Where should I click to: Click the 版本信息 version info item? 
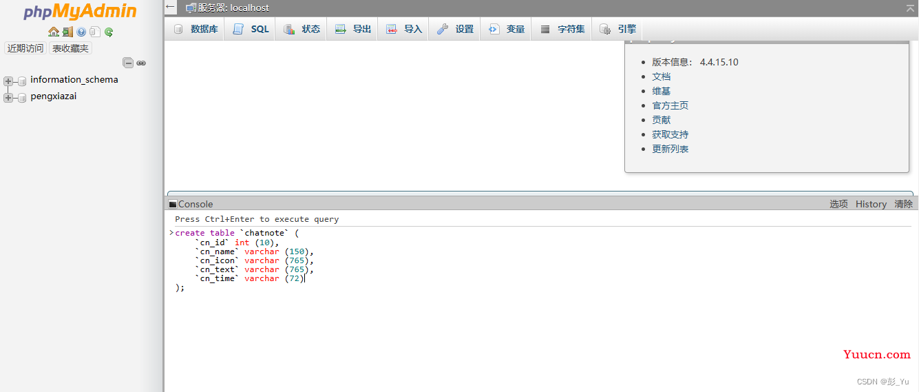[x=695, y=62]
